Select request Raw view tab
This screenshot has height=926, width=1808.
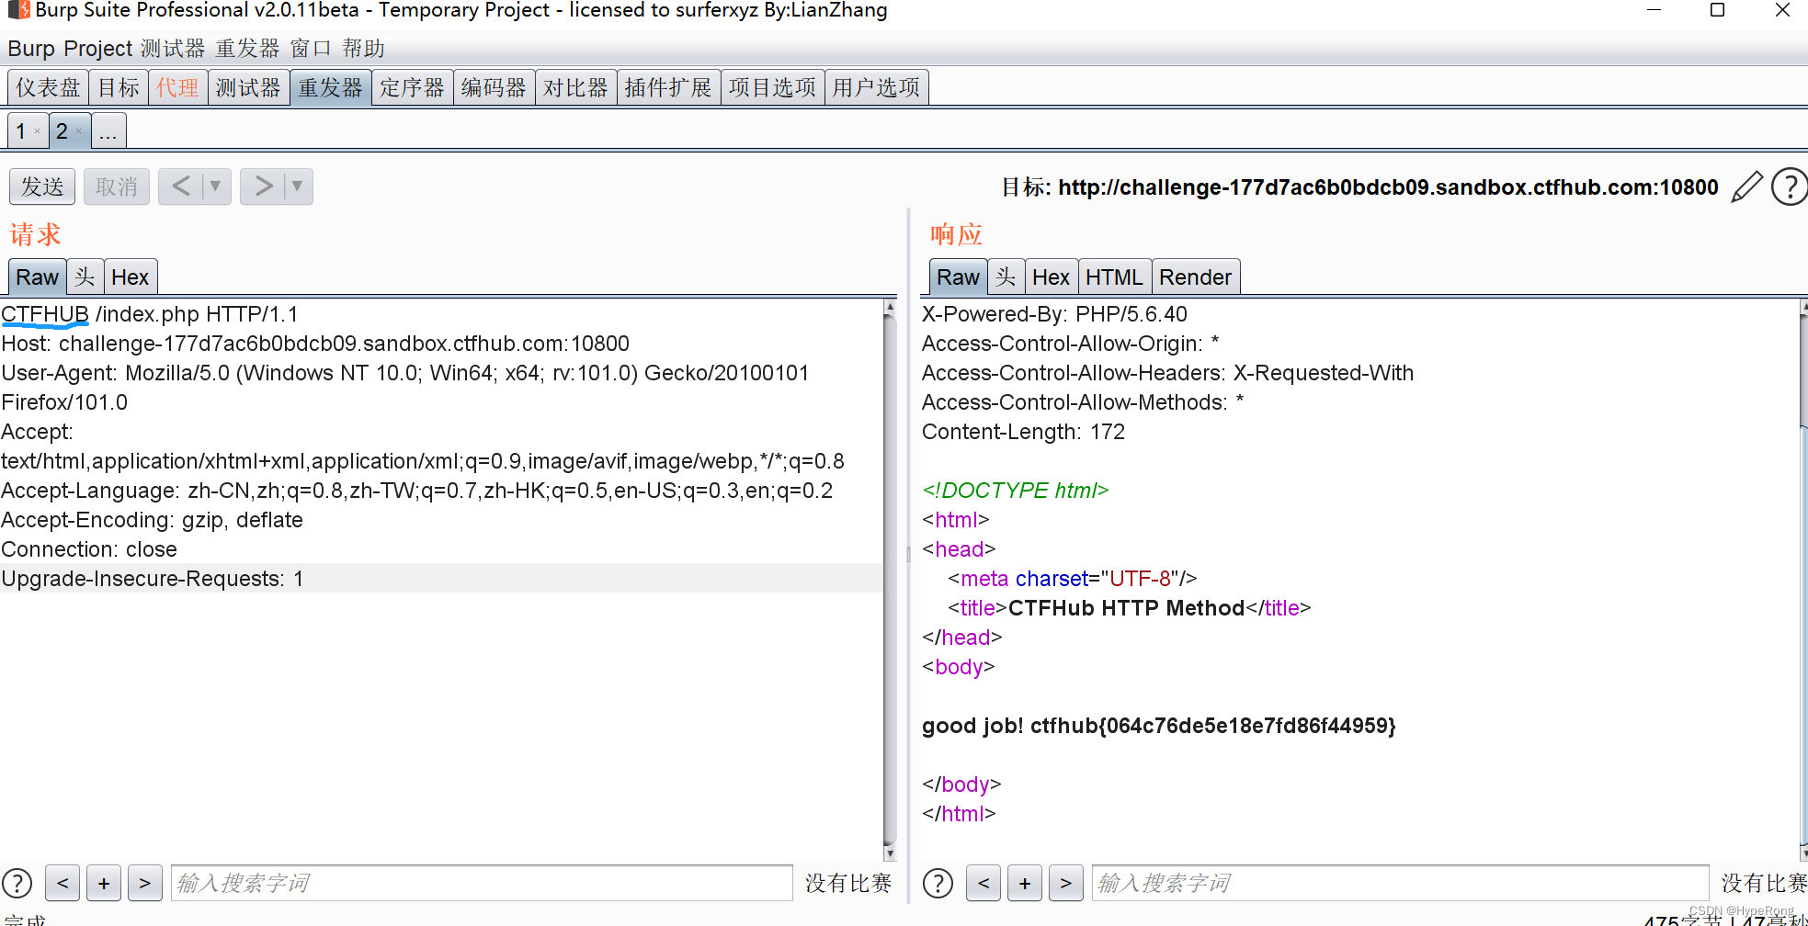(37, 277)
